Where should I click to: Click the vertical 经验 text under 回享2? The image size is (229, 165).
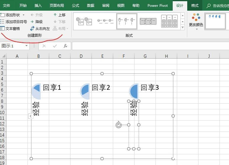pyautogui.click(x=85, y=109)
